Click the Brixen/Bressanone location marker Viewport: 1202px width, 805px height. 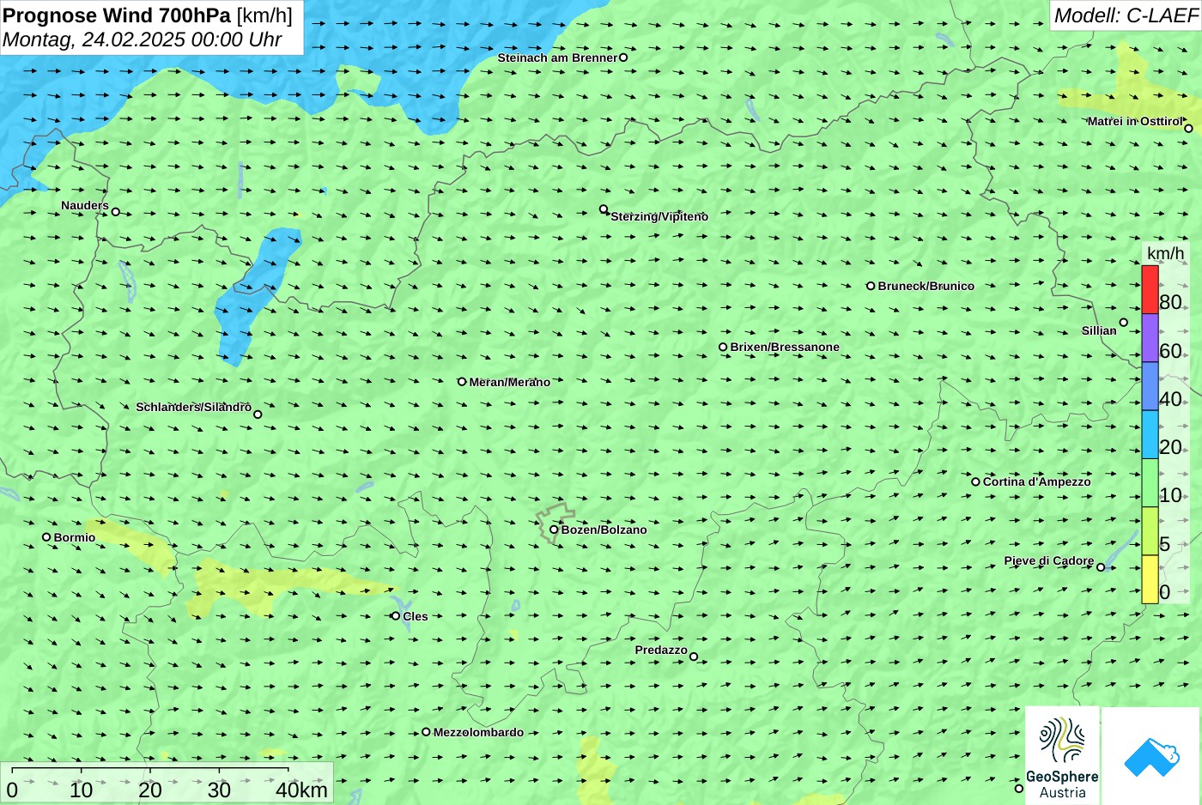(723, 348)
